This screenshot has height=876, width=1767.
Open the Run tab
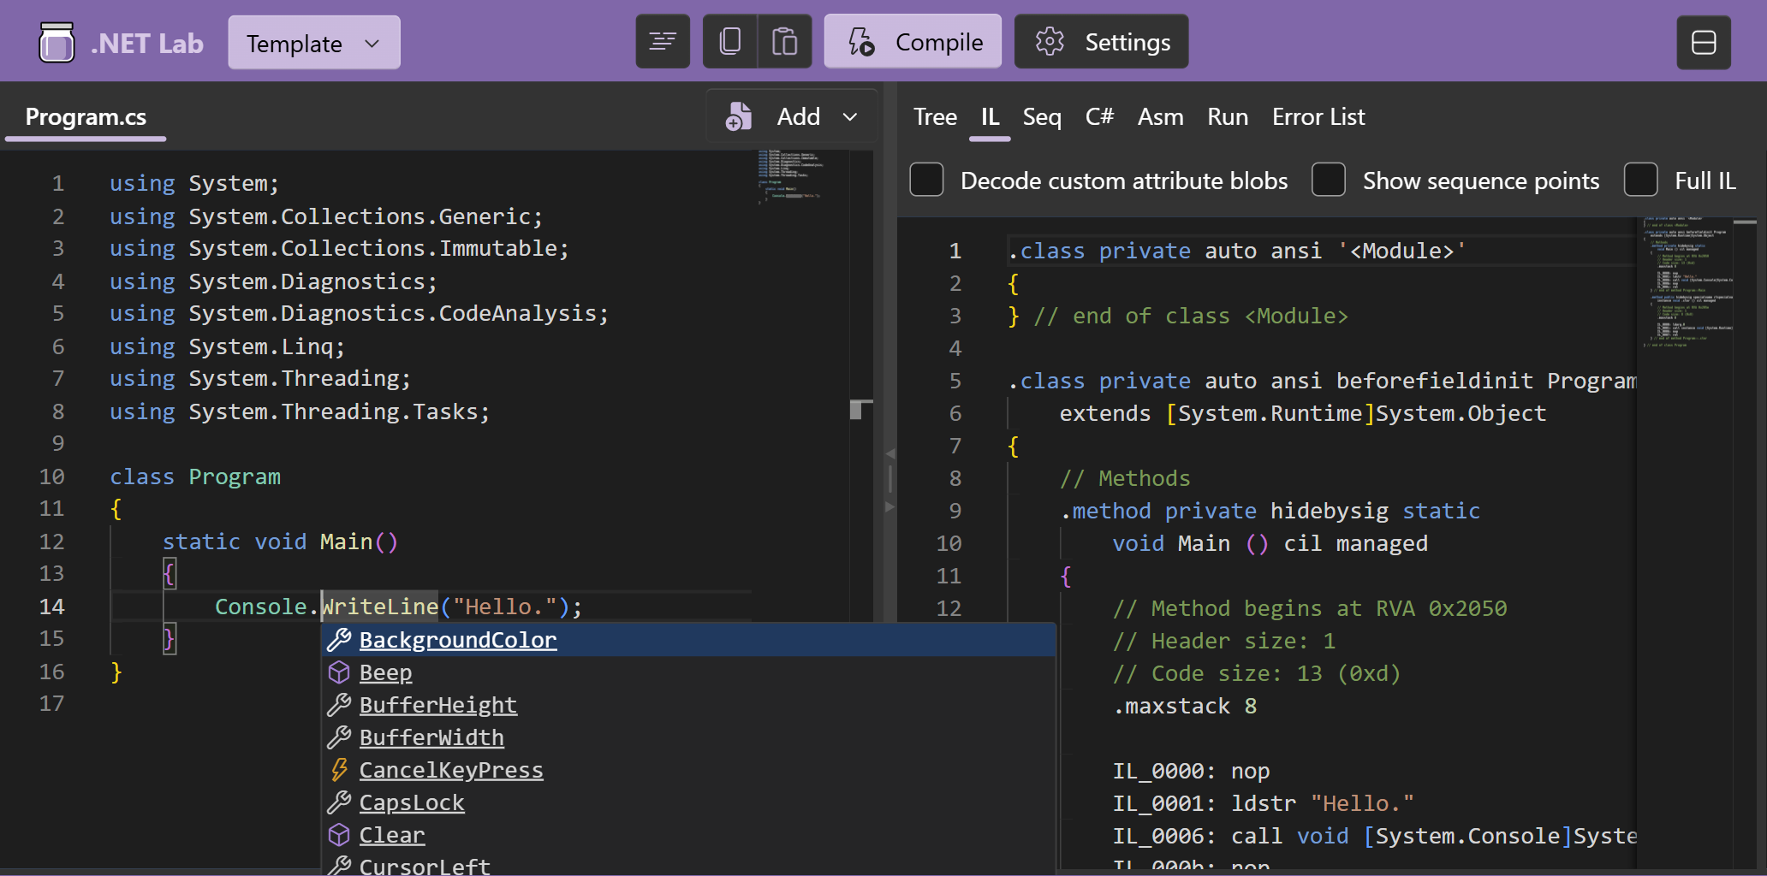(1227, 117)
